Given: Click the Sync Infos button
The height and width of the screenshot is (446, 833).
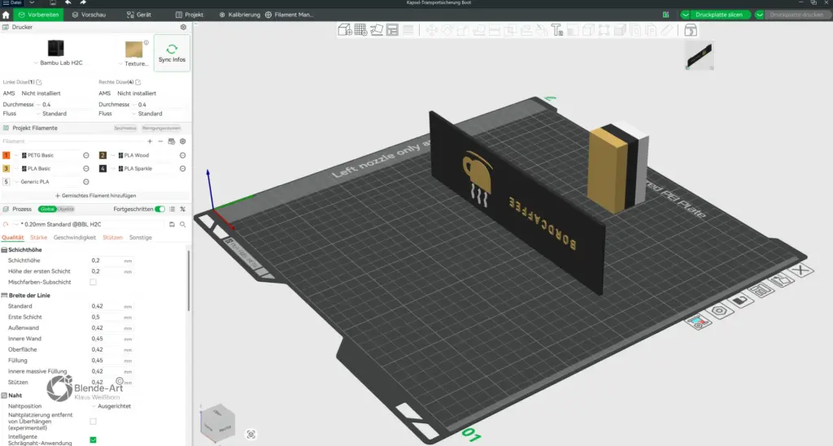Looking at the screenshot, I should 172,53.
